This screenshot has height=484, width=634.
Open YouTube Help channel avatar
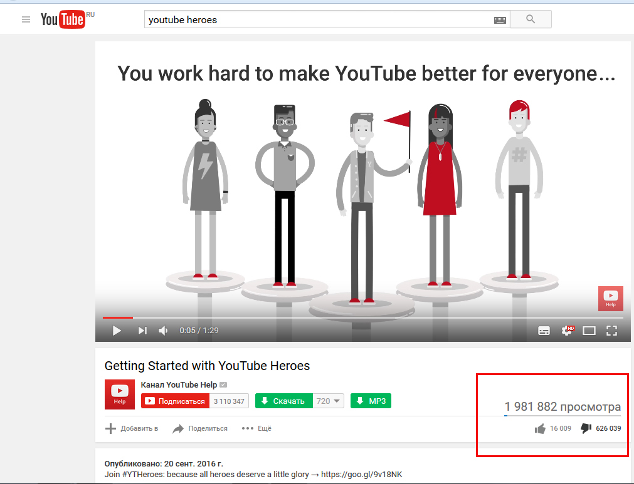[x=120, y=394]
